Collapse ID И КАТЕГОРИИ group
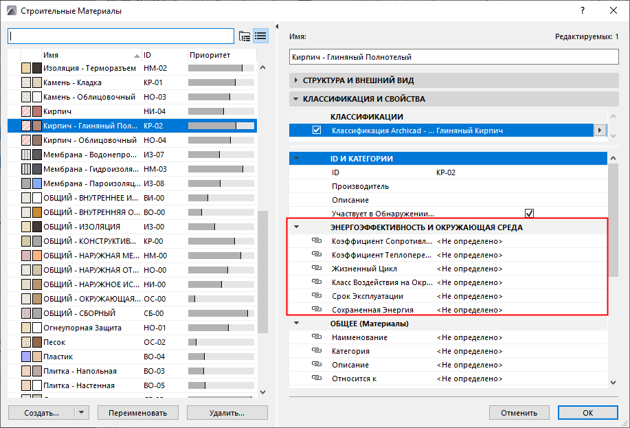 point(297,158)
